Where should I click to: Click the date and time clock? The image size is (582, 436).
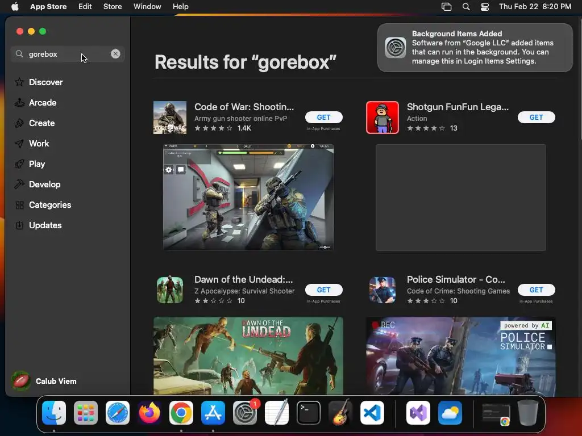535,6
